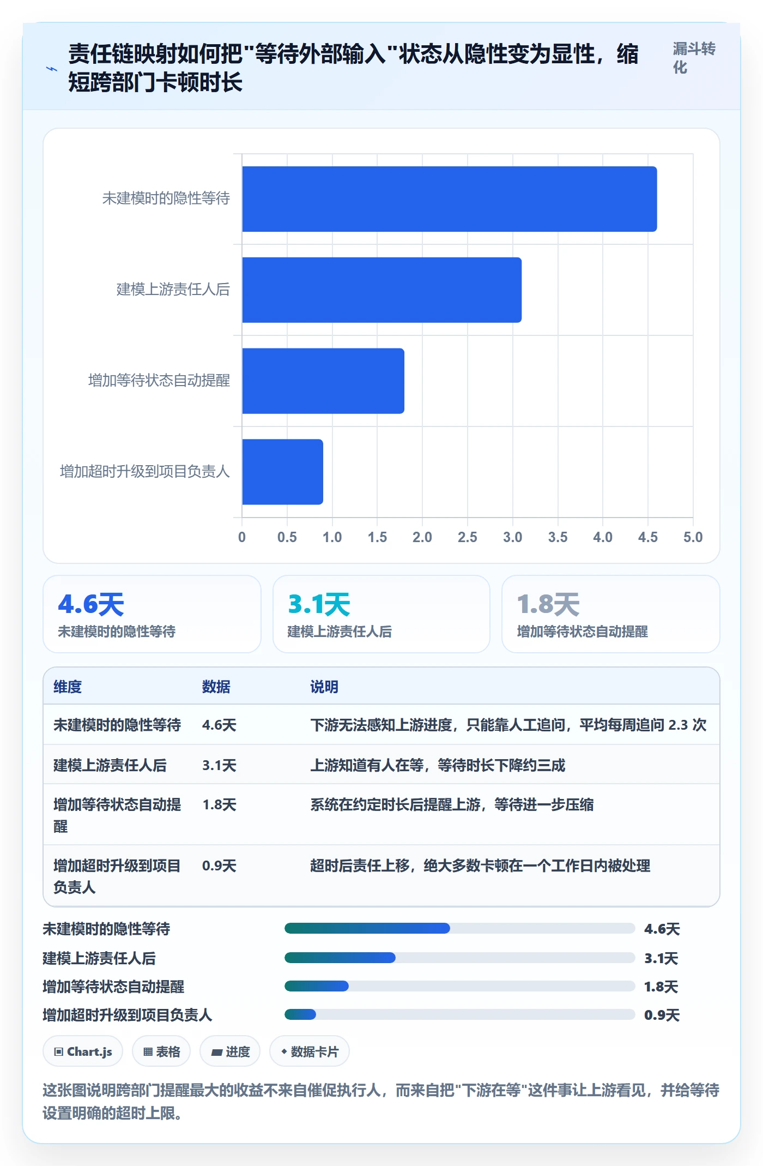Click the 0.9天 progress bar
This screenshot has width=763, height=1166.
pyautogui.click(x=460, y=1014)
